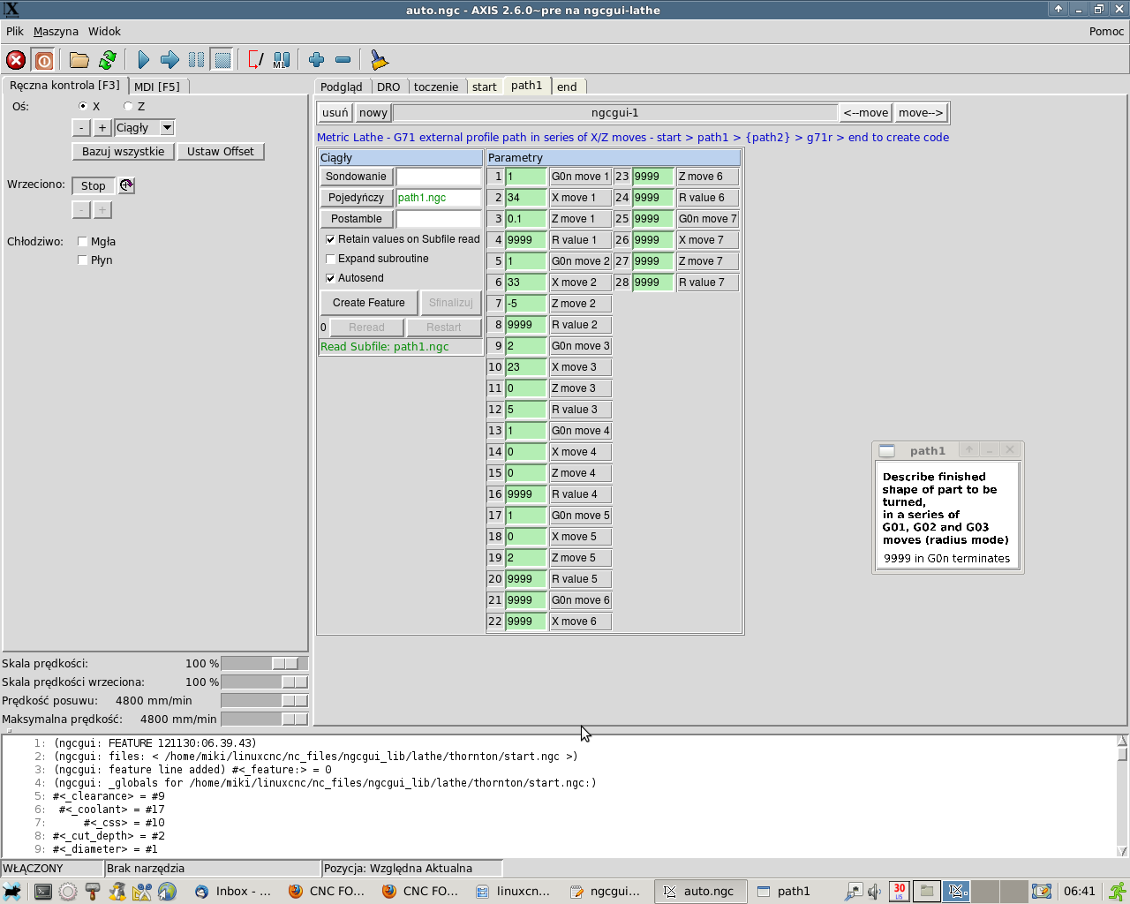Open the DRO tab
The width and height of the screenshot is (1130, 904).
tap(388, 87)
